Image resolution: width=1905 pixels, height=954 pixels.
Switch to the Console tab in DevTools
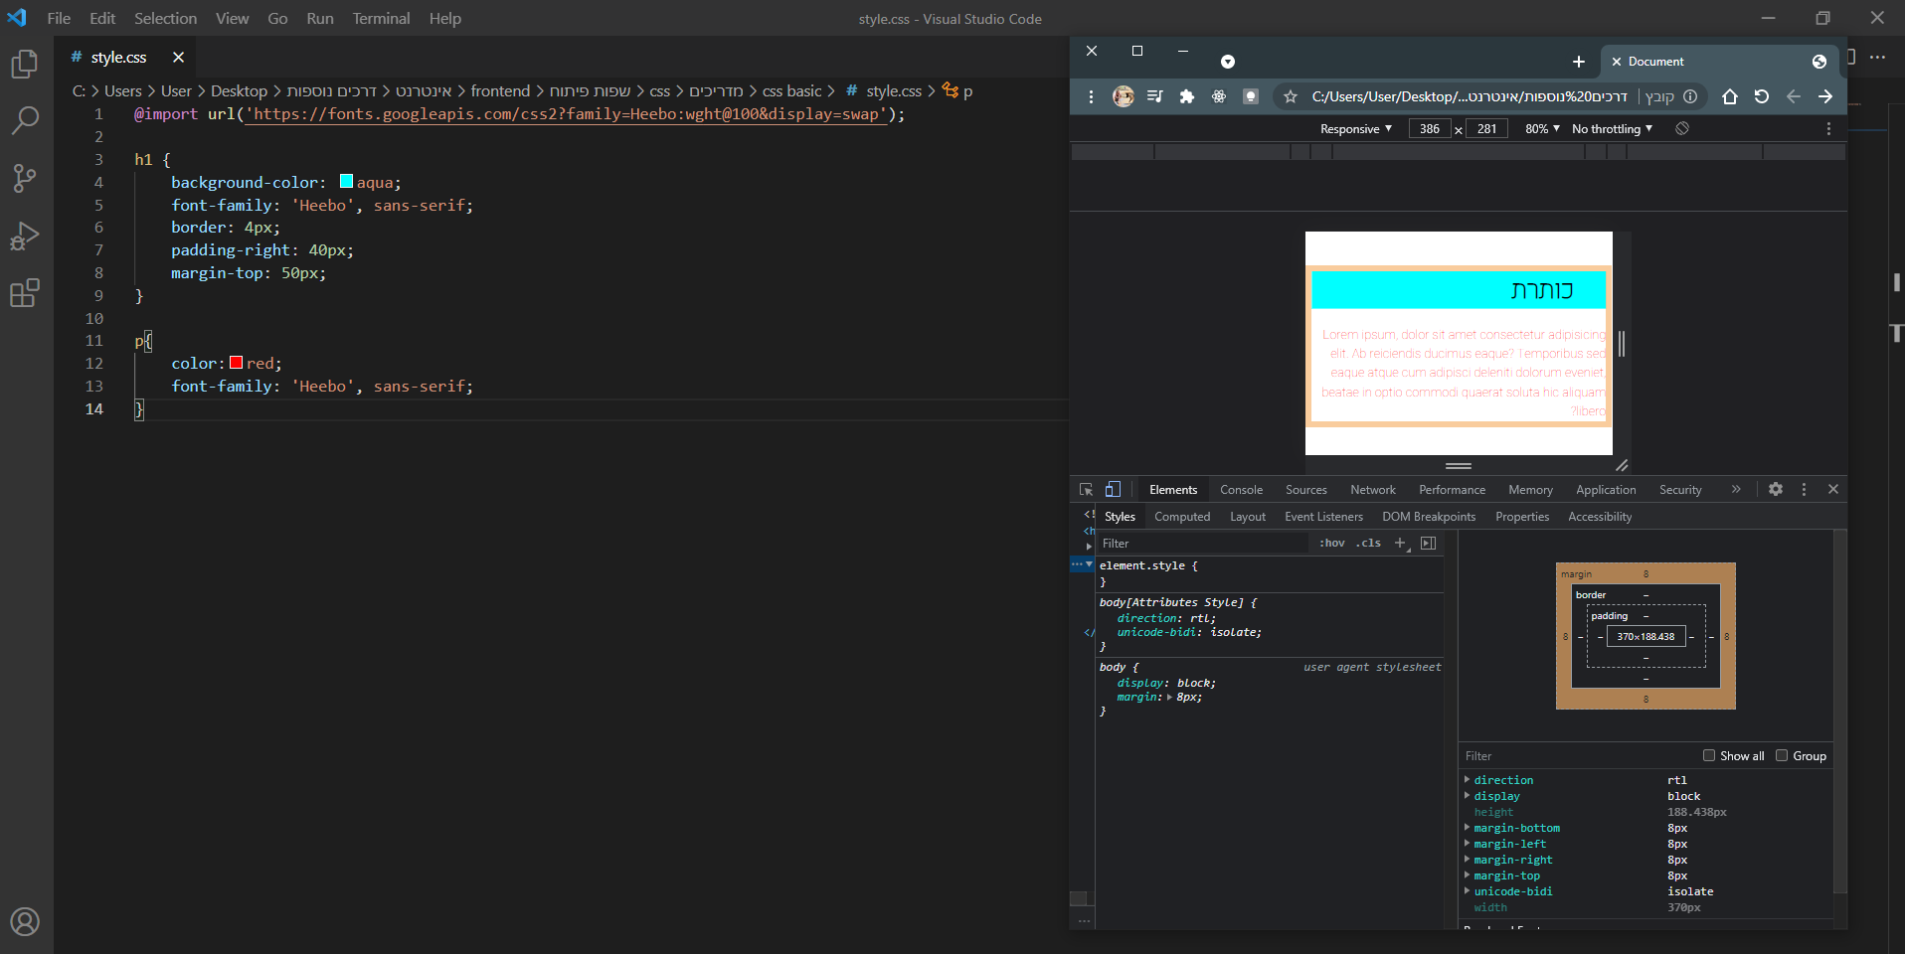click(x=1241, y=490)
